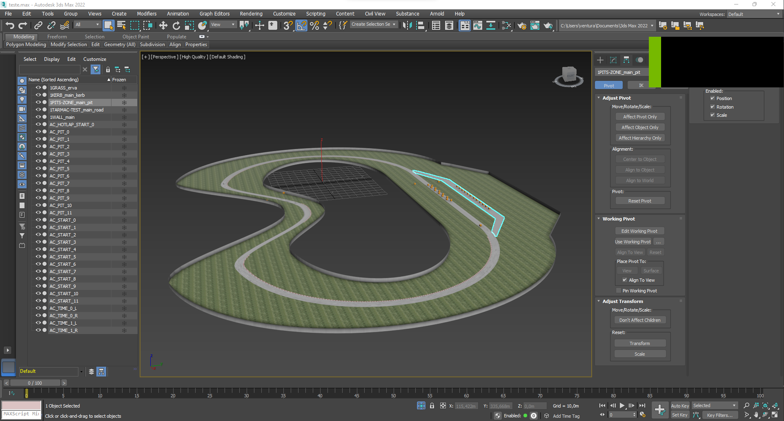This screenshot has height=421, width=784.
Task: Click the Affect Pivot Only button
Action: pos(640,117)
